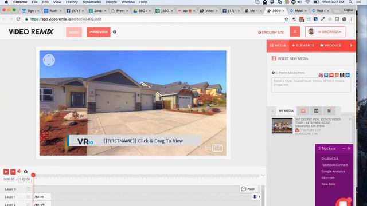Open the Bookmarks menu in the menu bar
367x206 pixels.
click(x=92, y=2)
